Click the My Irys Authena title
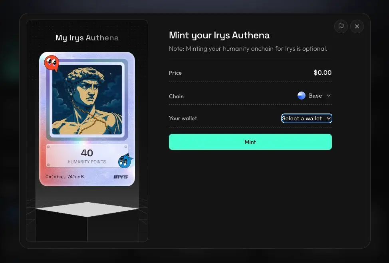The image size is (389, 263). (87, 38)
